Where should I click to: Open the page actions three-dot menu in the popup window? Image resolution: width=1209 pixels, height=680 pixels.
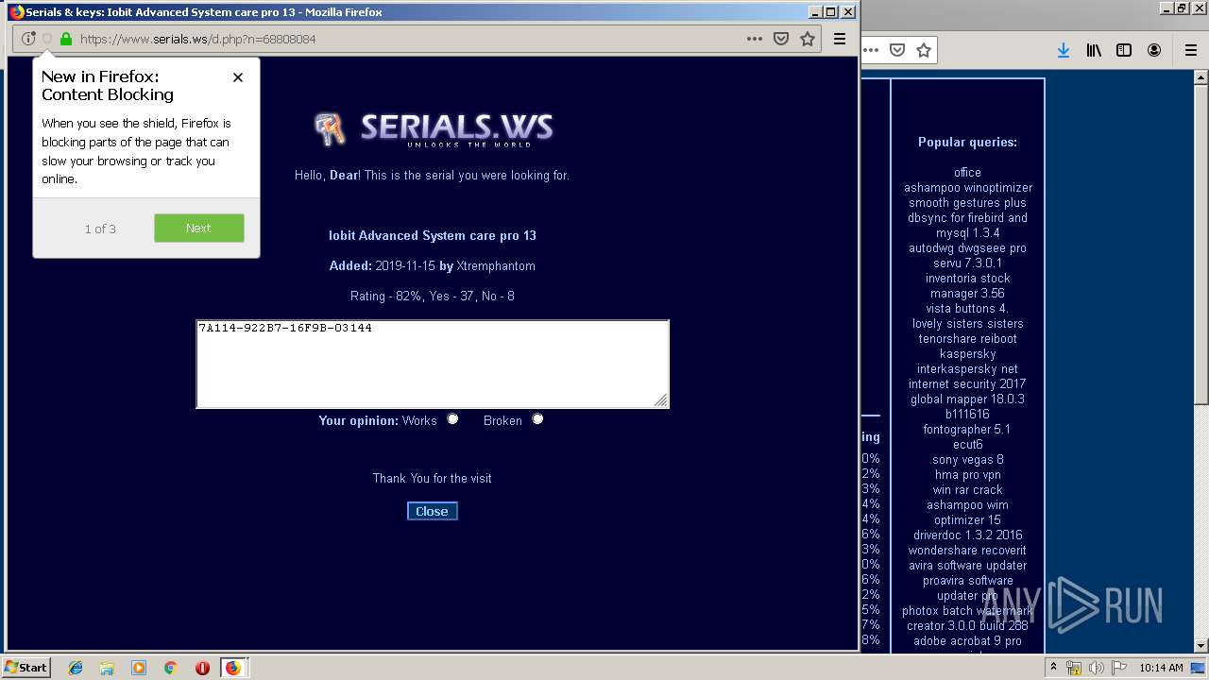[755, 39]
